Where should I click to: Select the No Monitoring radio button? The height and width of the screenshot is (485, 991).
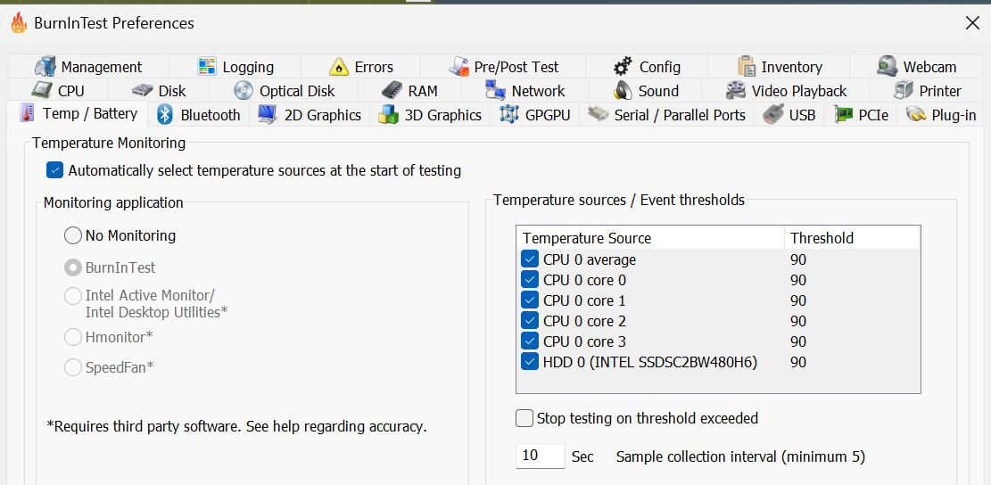click(x=72, y=235)
